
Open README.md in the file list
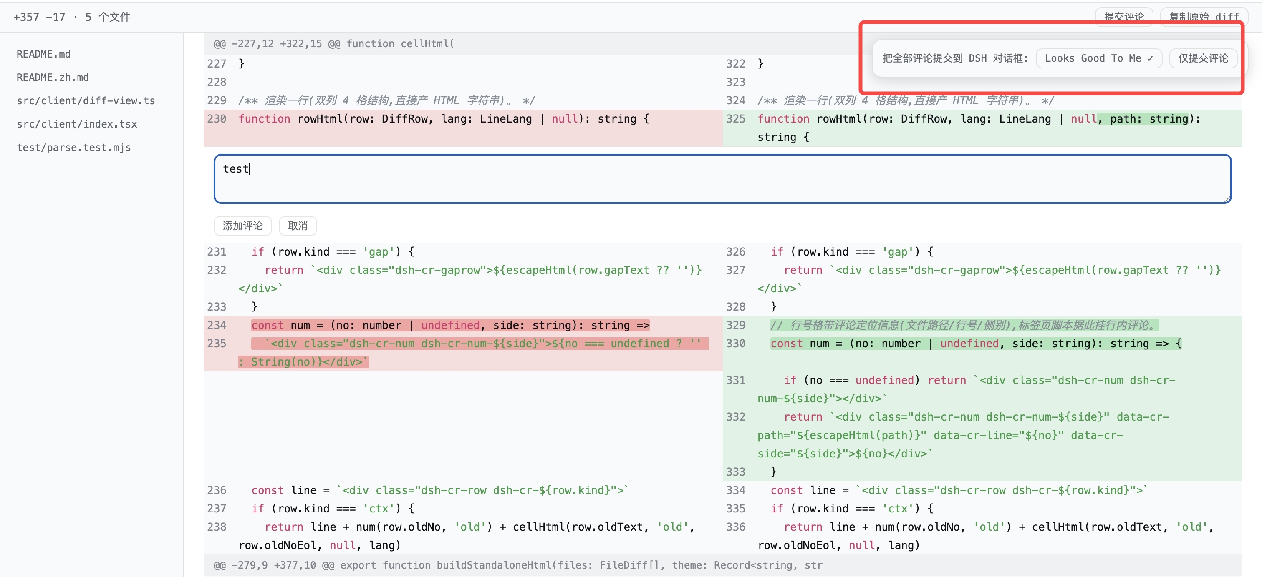click(43, 54)
